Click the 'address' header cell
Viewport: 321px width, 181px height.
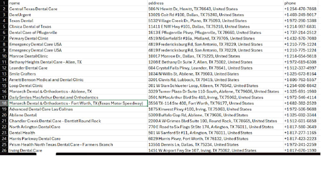(x=215, y=3)
